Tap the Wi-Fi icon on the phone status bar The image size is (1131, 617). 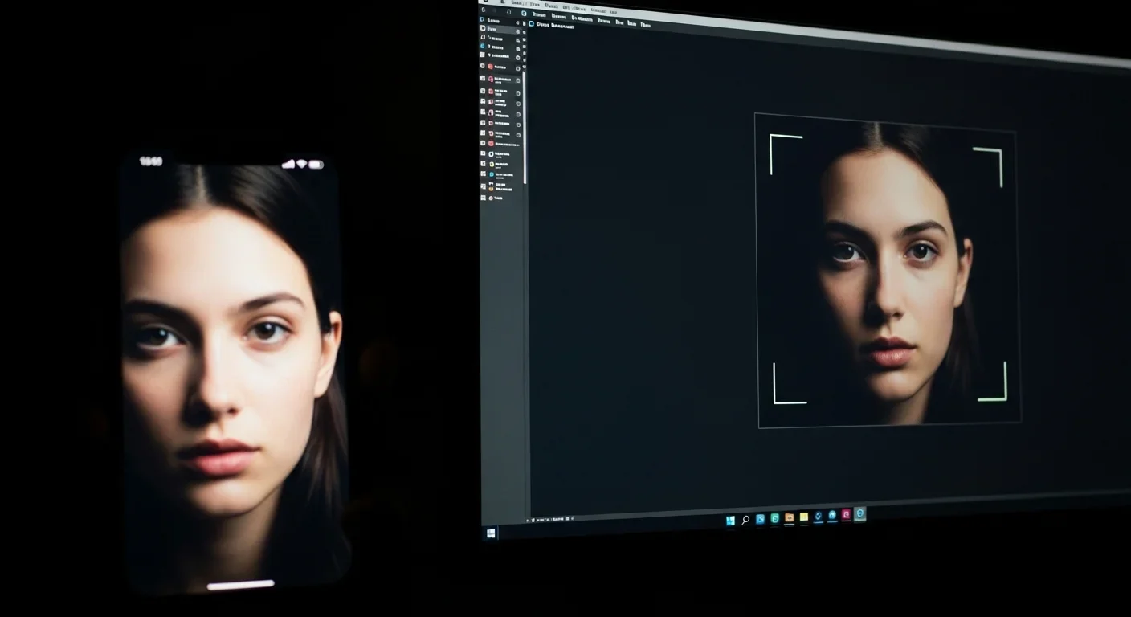301,164
